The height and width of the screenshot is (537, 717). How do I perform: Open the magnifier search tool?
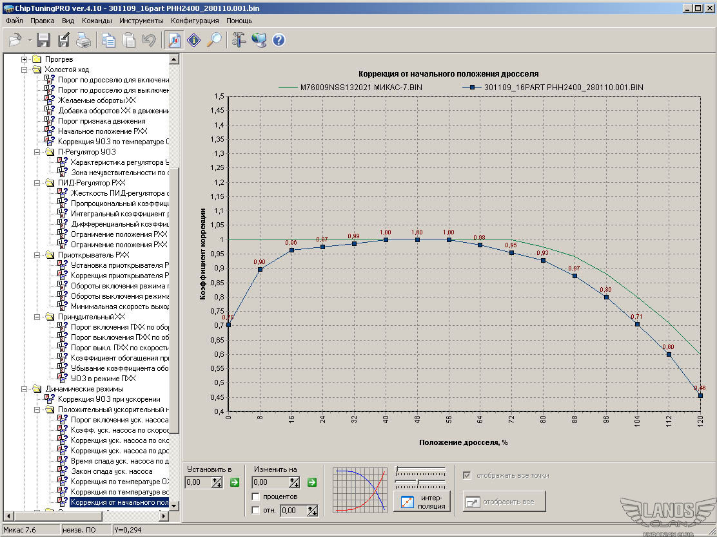point(213,41)
